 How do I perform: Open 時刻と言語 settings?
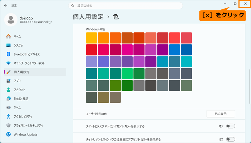21,99
